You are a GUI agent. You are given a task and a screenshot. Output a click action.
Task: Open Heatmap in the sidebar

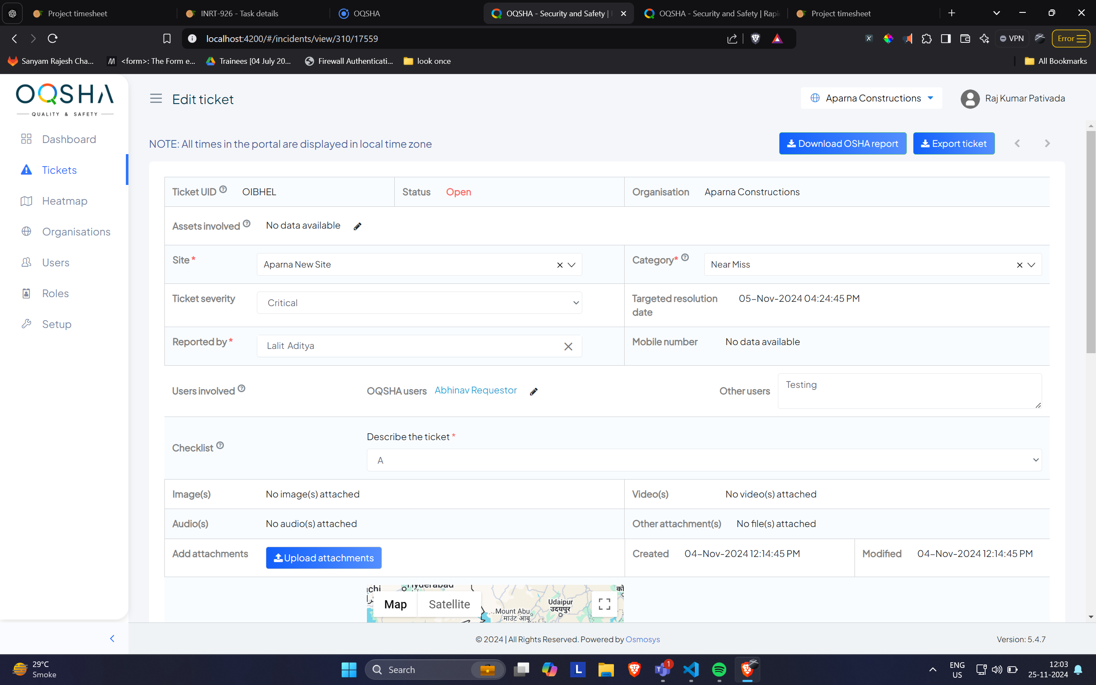click(x=65, y=201)
